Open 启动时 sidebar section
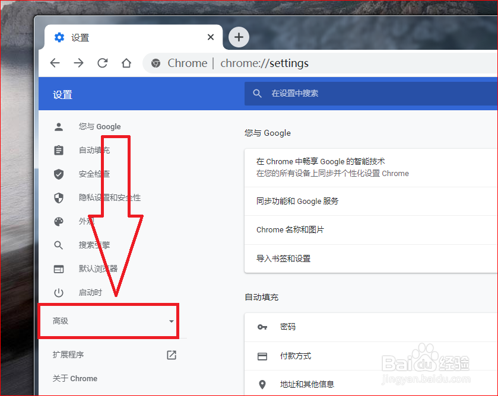Screen dimensions: 498x396 pyautogui.click(x=90, y=293)
